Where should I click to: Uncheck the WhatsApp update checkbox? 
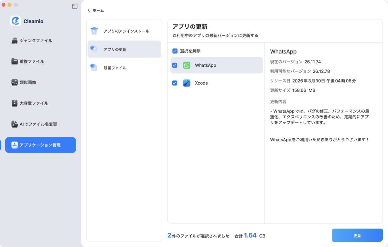point(175,65)
